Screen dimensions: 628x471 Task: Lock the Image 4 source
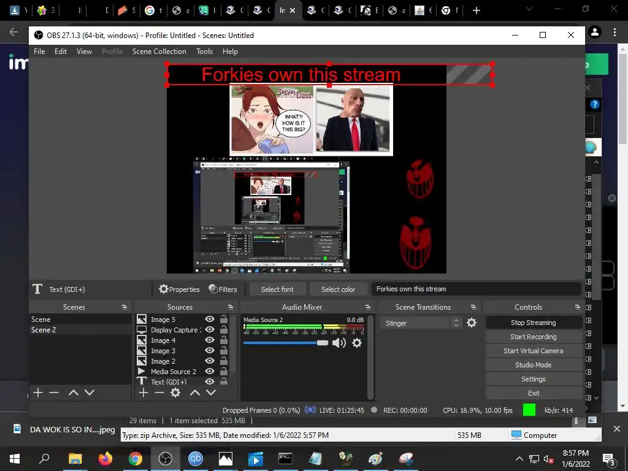224,340
